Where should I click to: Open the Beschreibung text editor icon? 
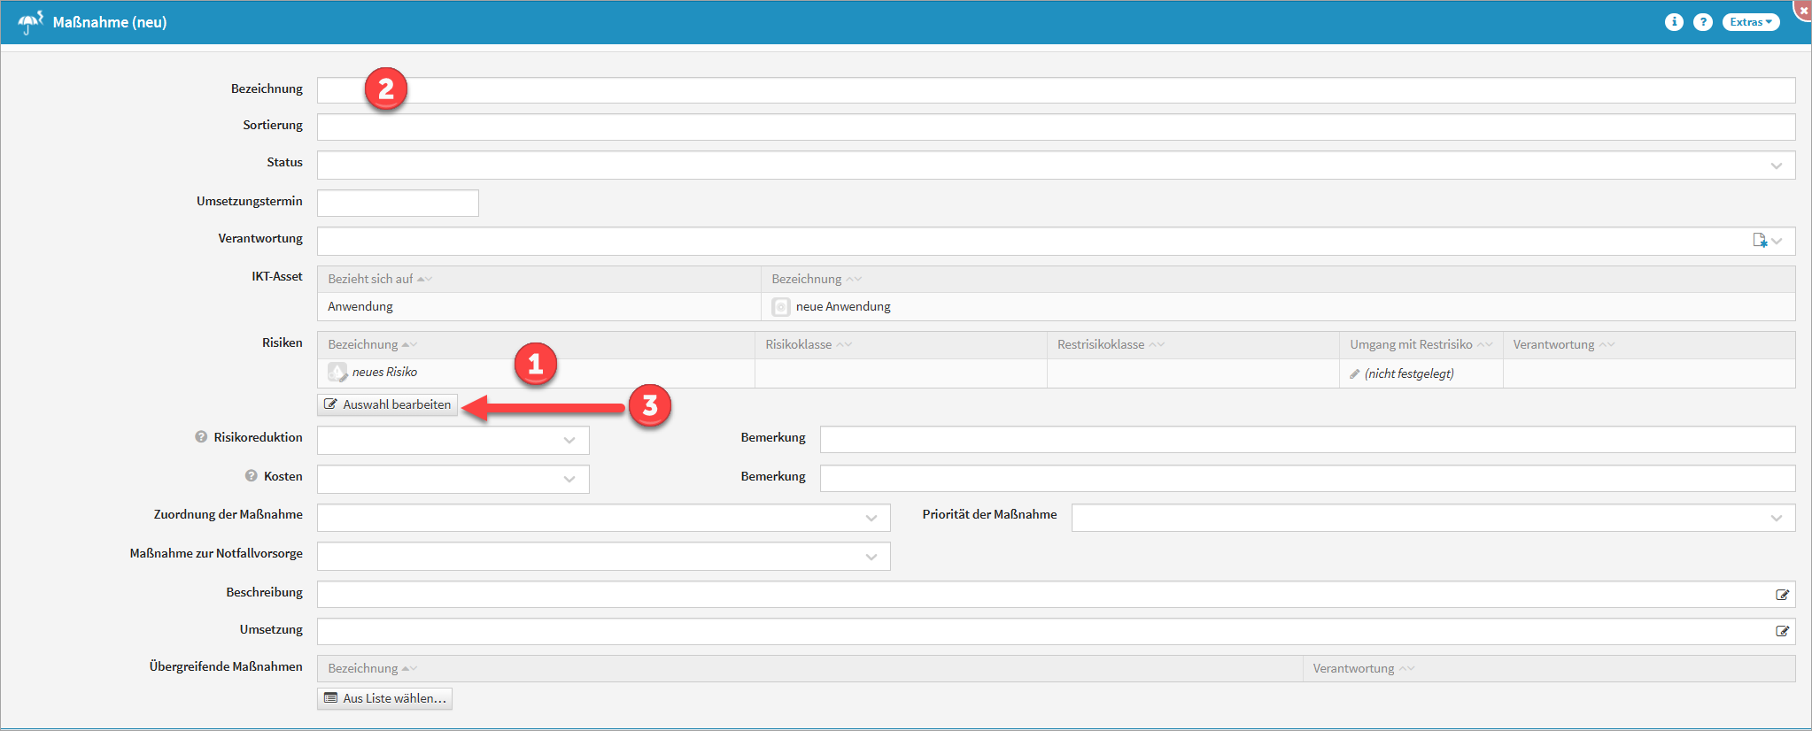tap(1782, 595)
